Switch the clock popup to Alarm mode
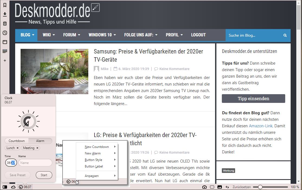The height and width of the screenshot is (190, 302). [x=40, y=141]
